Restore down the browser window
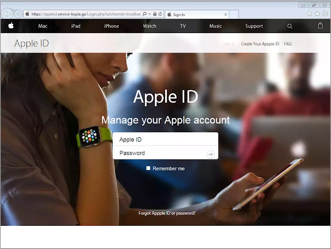 tap(314, 5)
